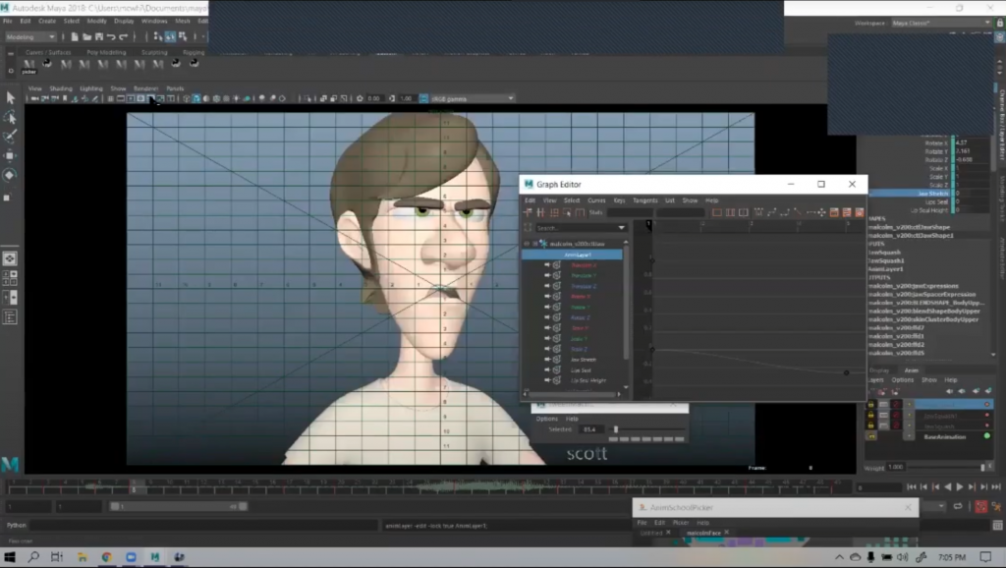Viewport: 1006px width, 568px height.
Task: Open Keys menu in Graph Editor
Action: (x=619, y=200)
